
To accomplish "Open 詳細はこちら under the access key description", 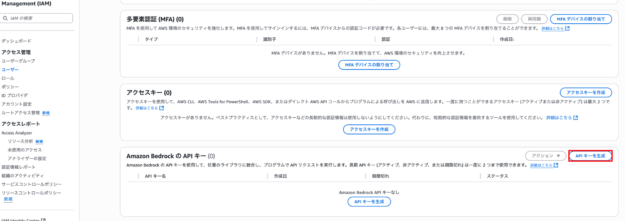I will coord(147,108).
